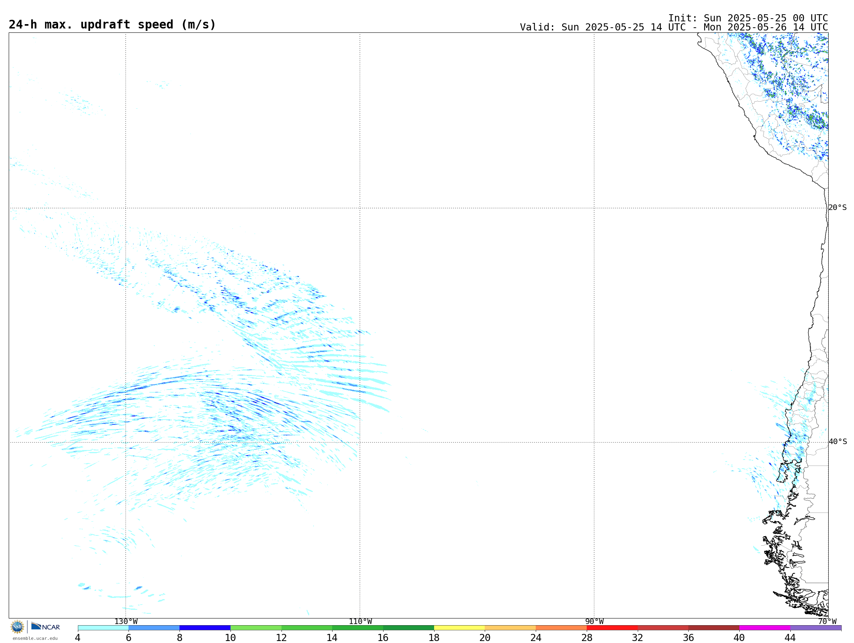
Task: Click the colorbar tick label 4
Action: [77, 638]
